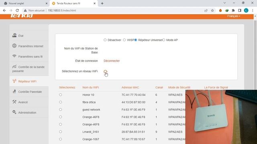
Task: Click the browser forward arrow
Action: [x=11, y=10]
